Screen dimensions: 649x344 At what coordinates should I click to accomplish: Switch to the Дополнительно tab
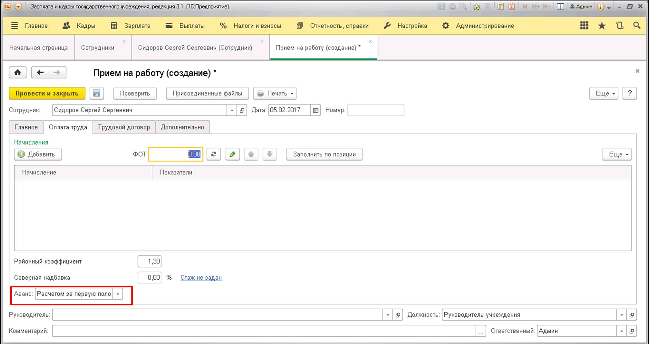coord(182,127)
